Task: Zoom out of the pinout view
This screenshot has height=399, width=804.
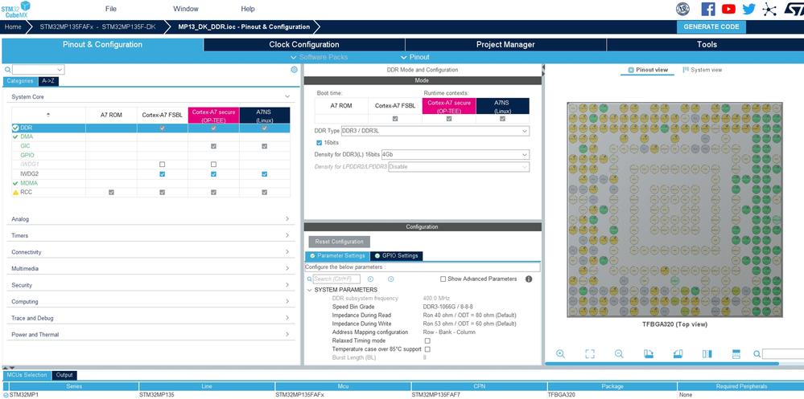Action: (x=619, y=353)
